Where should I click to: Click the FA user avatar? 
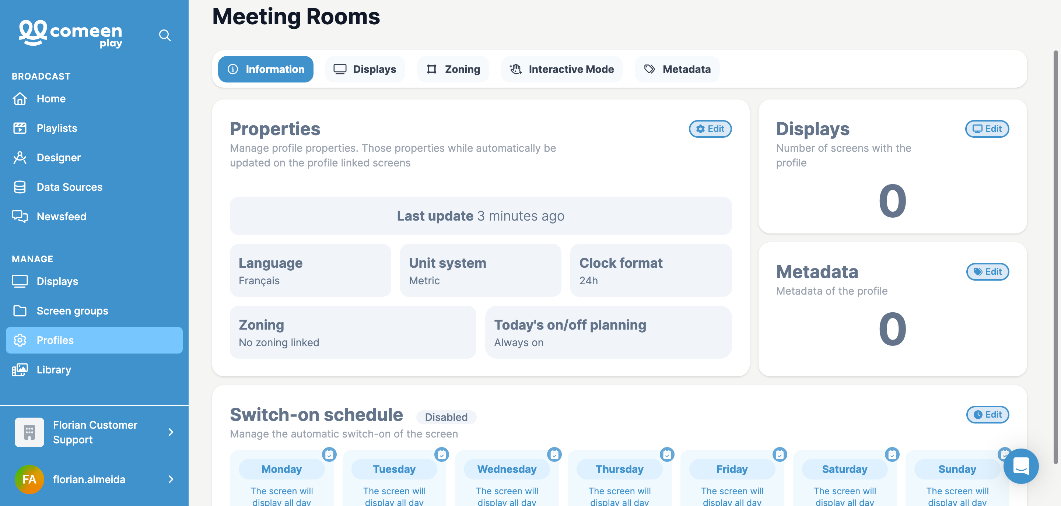click(x=29, y=479)
